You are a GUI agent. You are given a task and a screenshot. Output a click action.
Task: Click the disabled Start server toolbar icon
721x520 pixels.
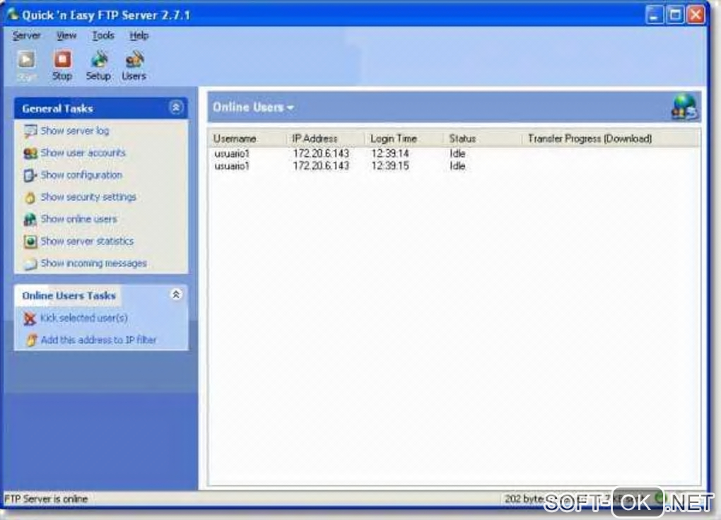(26, 60)
